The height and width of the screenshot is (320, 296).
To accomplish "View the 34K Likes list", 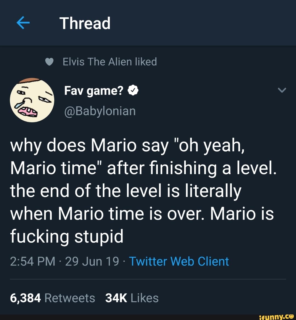I will (132, 298).
